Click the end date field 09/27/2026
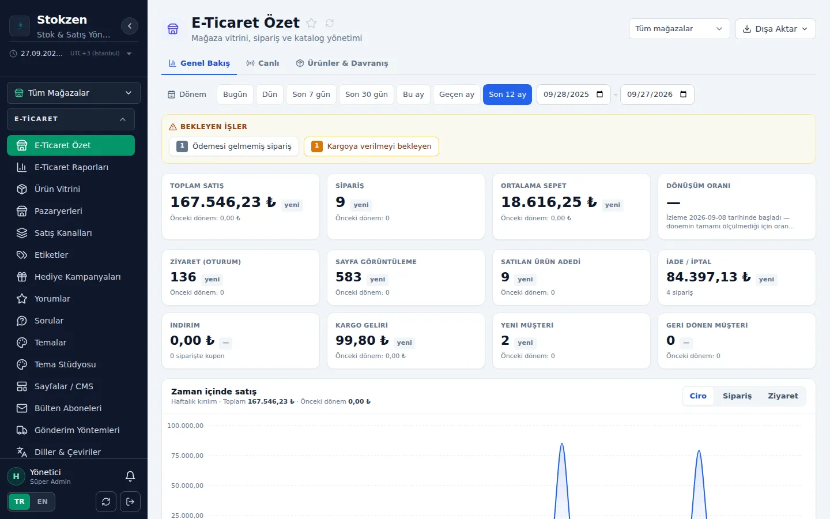Image resolution: width=830 pixels, height=519 pixels. click(x=657, y=95)
